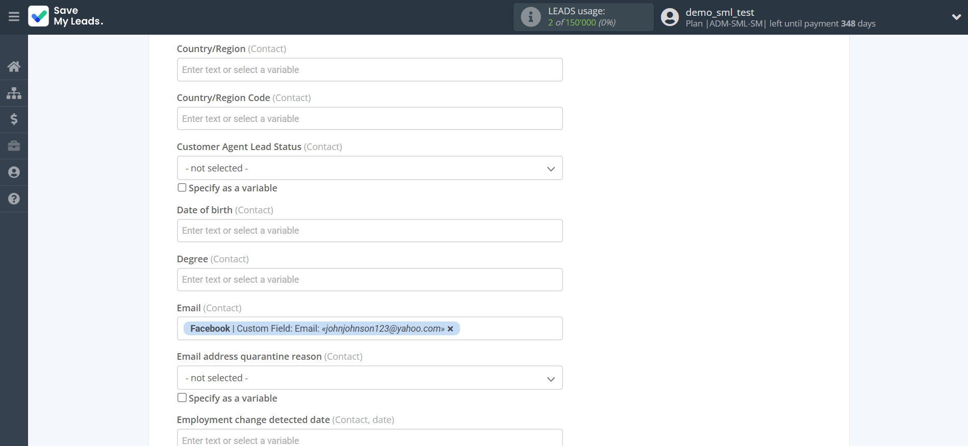The image size is (968, 446).
Task: Expand the Customer Agent Lead Status dropdown
Action: coord(369,168)
